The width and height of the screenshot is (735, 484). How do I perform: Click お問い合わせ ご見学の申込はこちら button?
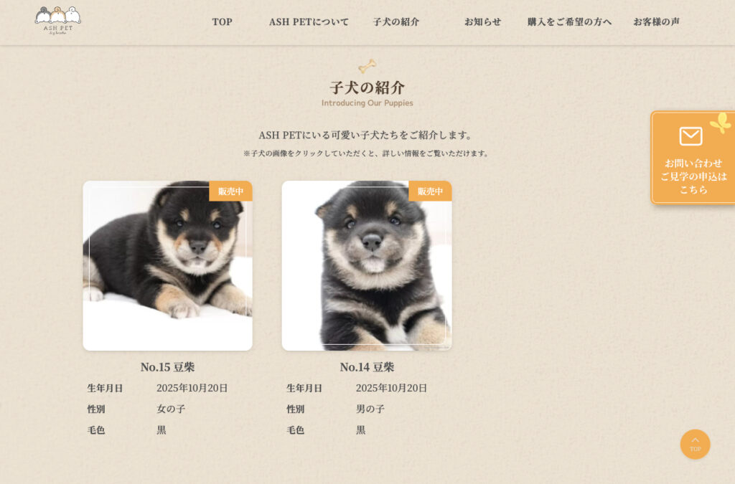(x=693, y=158)
